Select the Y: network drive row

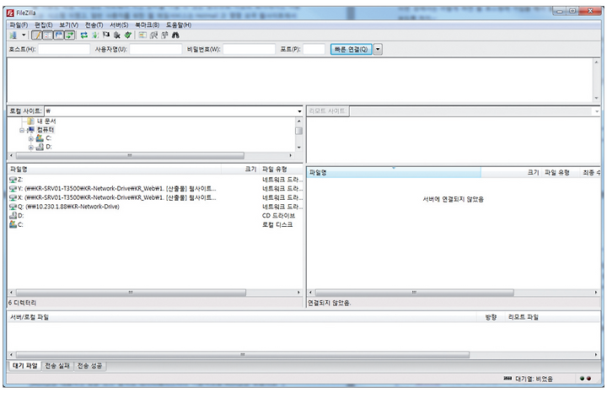coord(155,189)
